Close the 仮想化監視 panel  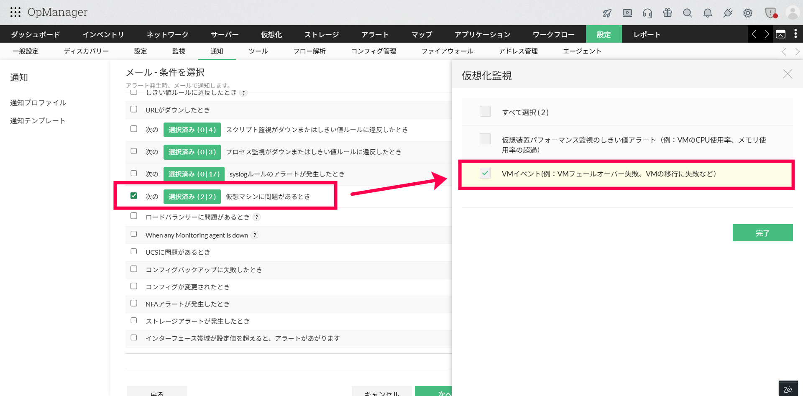[x=788, y=74]
